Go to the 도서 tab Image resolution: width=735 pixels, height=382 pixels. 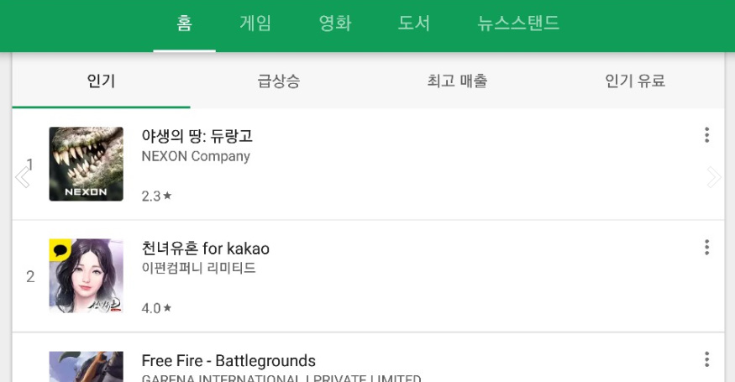pyautogui.click(x=414, y=24)
